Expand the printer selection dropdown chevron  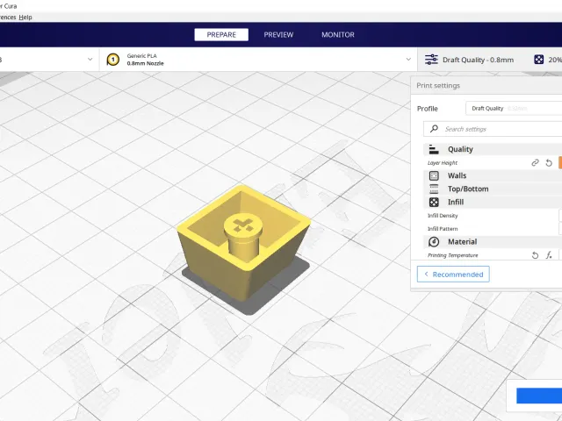pos(90,59)
